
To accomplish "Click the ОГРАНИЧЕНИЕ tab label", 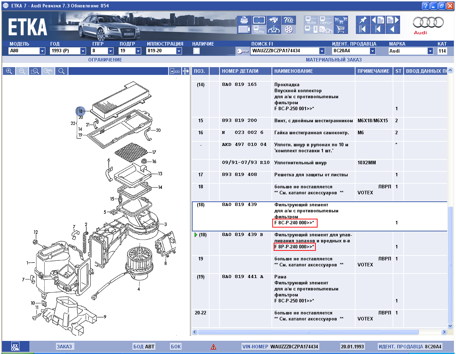I will tap(105, 60).
